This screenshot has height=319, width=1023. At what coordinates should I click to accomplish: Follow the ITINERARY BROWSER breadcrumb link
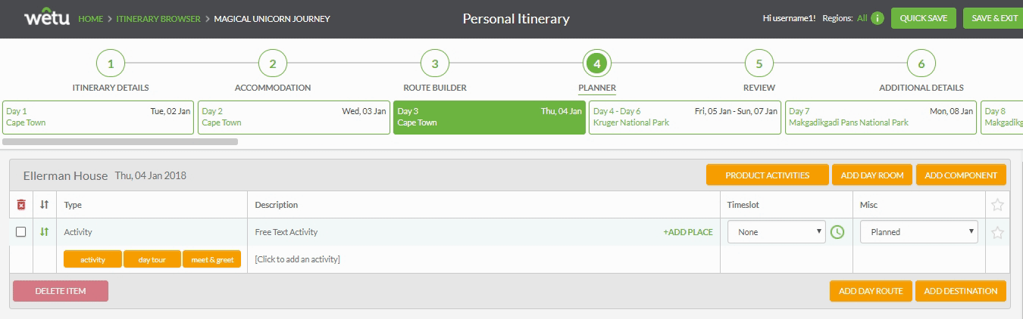158,18
